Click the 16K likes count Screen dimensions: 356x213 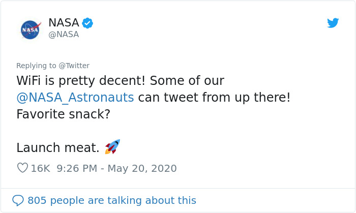(x=40, y=168)
